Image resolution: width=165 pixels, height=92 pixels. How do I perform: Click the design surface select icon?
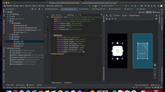107,16
